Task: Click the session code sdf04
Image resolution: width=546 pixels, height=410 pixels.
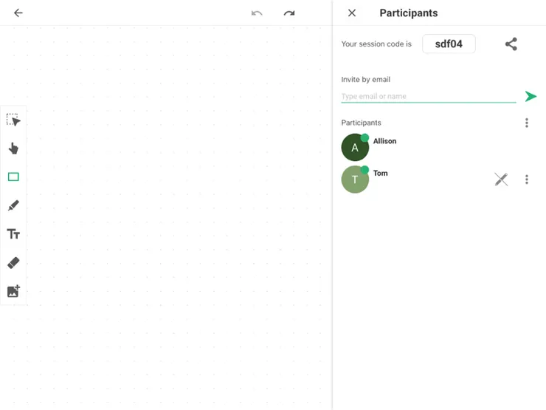Action: (449, 44)
